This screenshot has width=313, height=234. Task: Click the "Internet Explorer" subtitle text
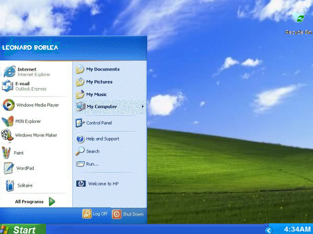[x=34, y=75]
